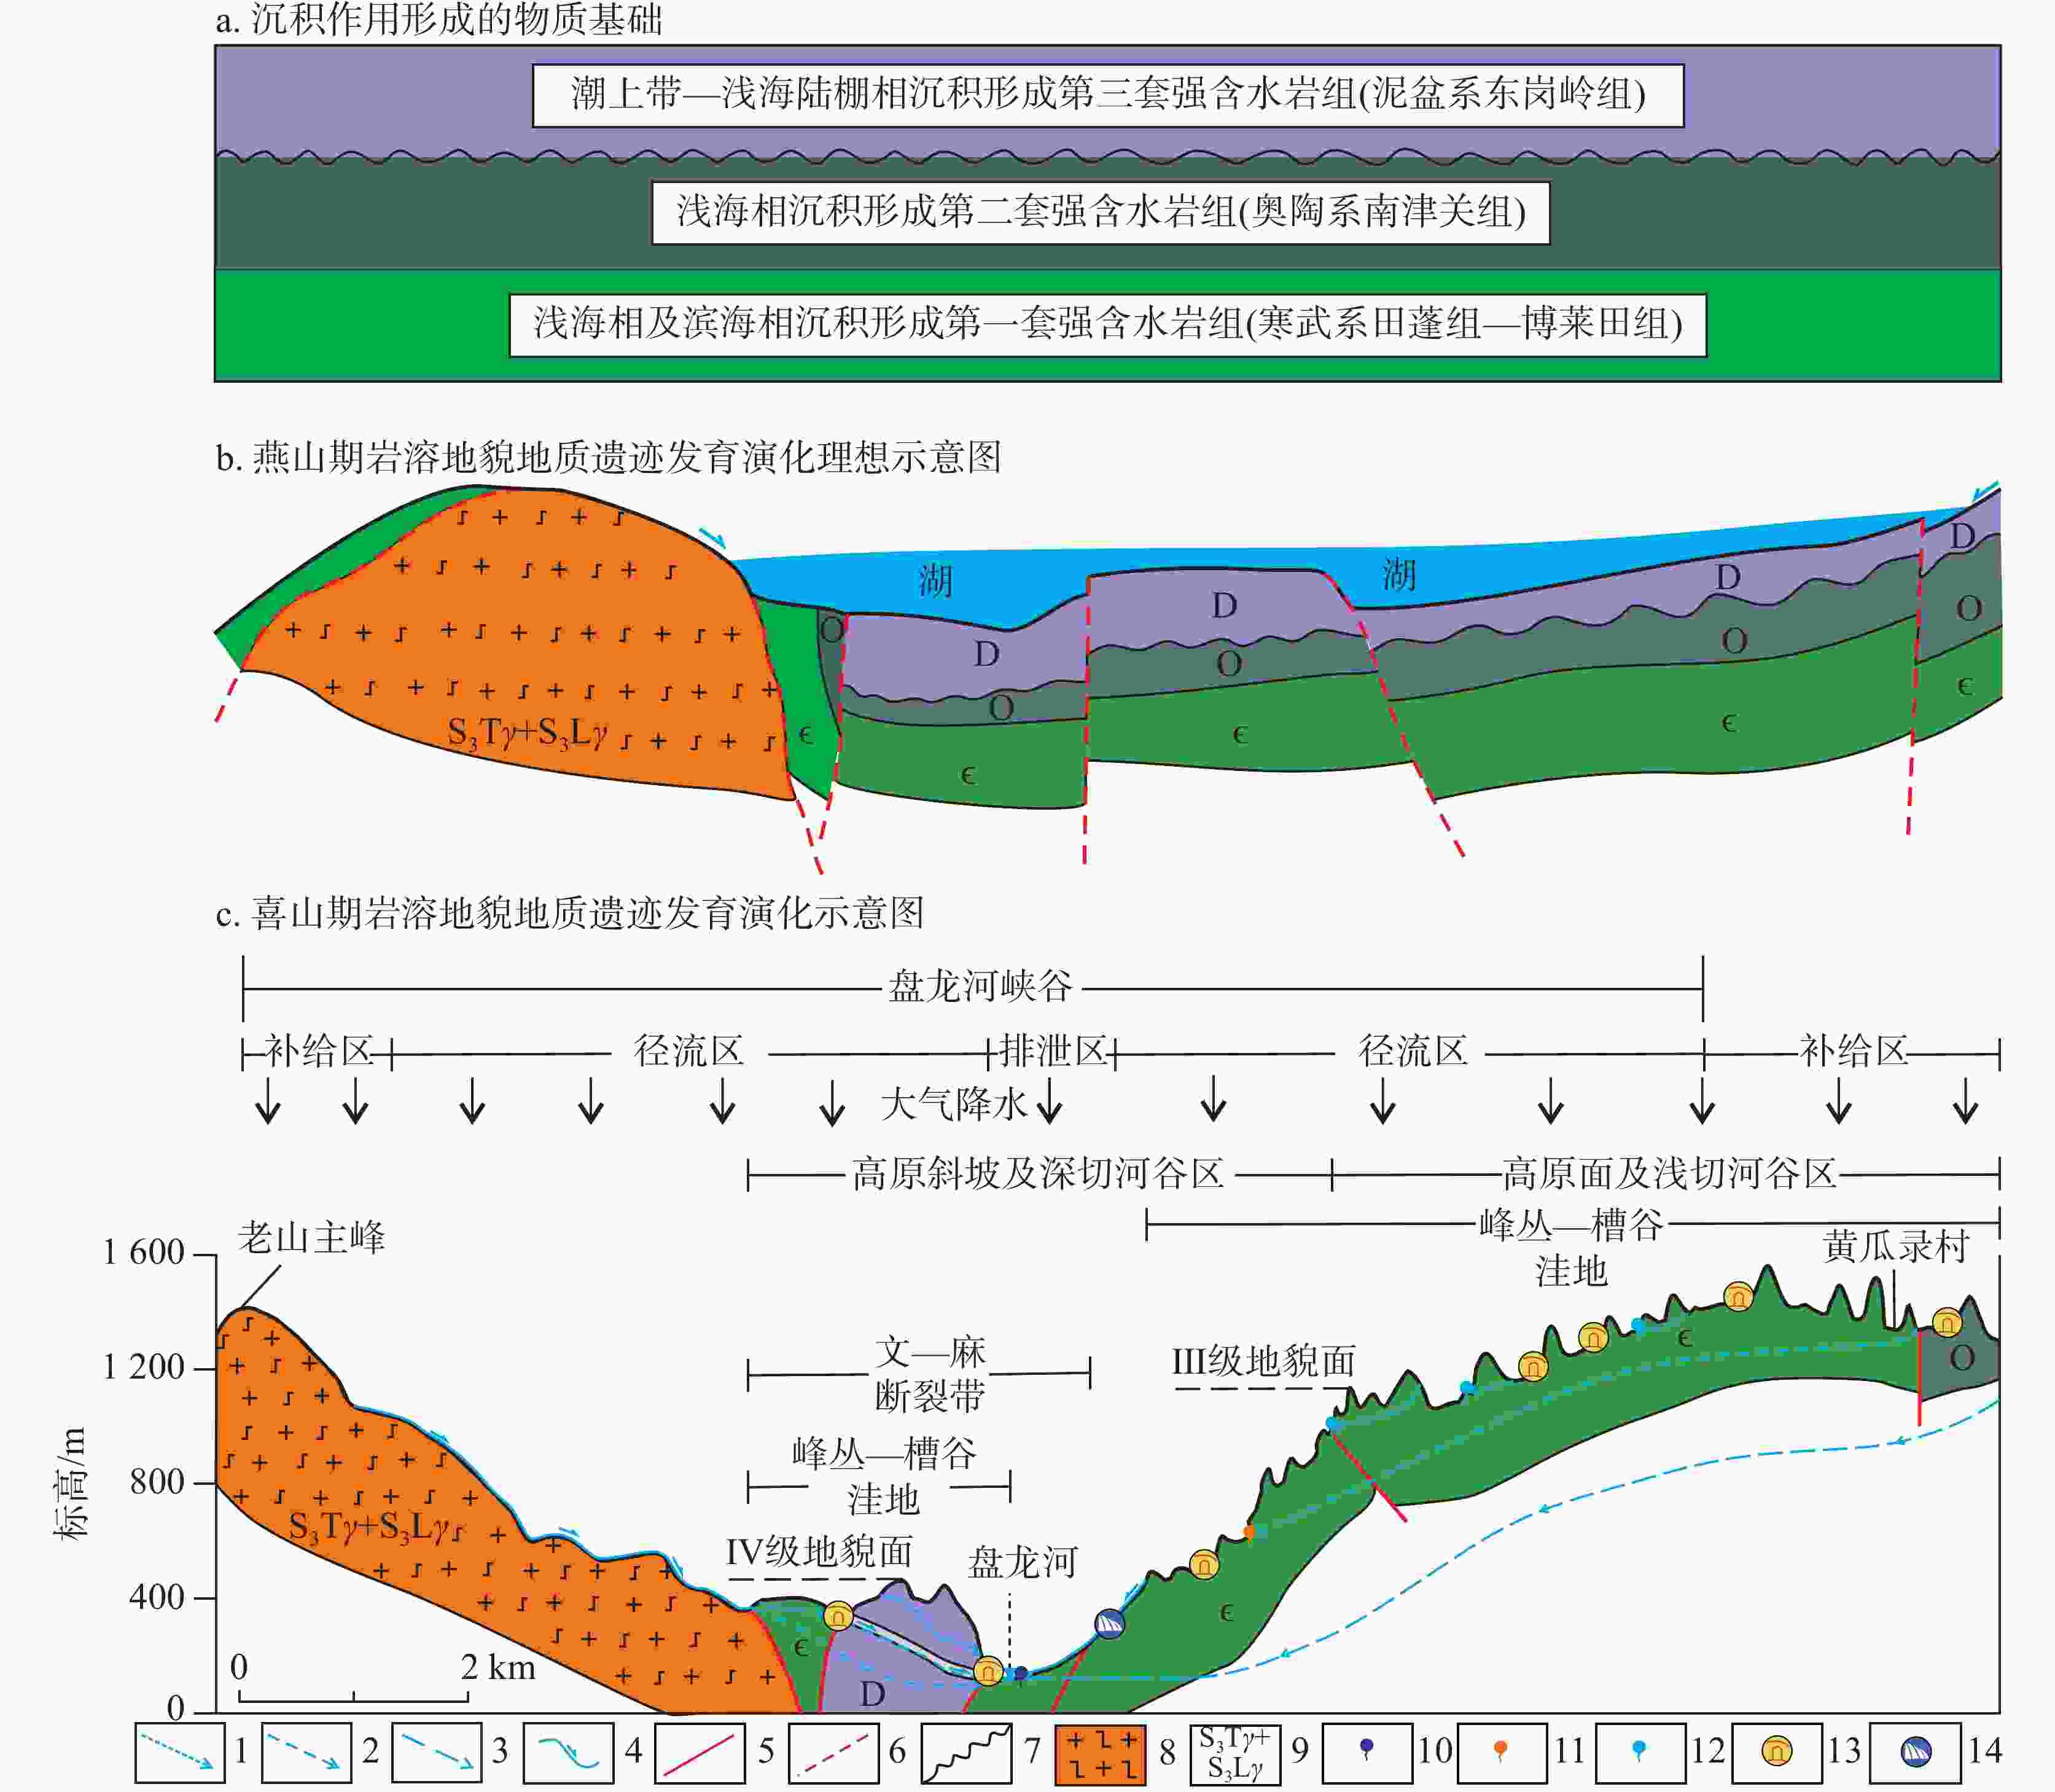Screen dimensions: 2055x1792
Task: Click legend box 9 S3Tγ+S3Lγ label
Action: click(1234, 1753)
